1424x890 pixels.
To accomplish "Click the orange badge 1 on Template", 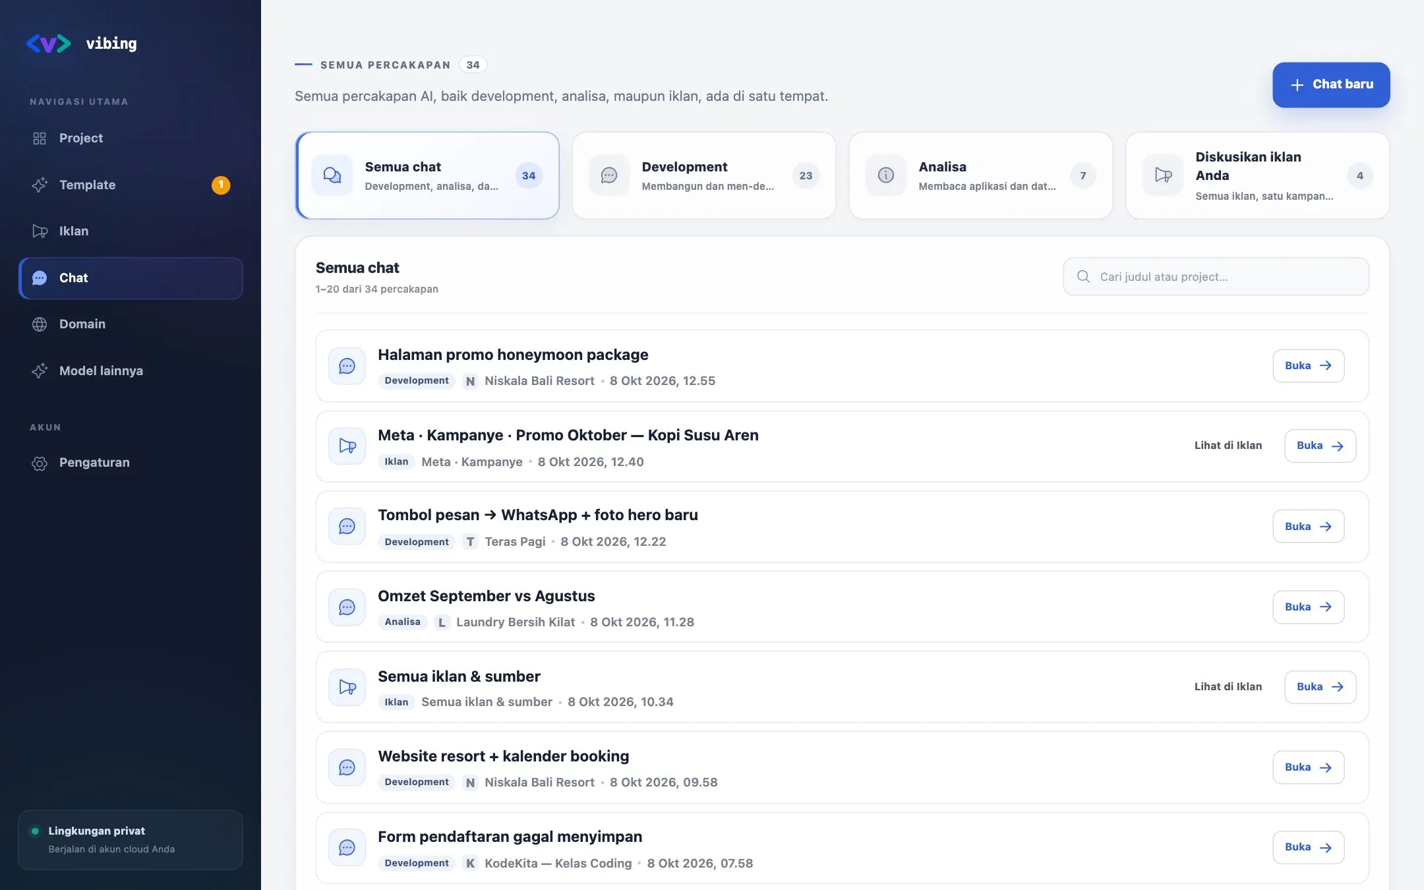I will (x=221, y=185).
